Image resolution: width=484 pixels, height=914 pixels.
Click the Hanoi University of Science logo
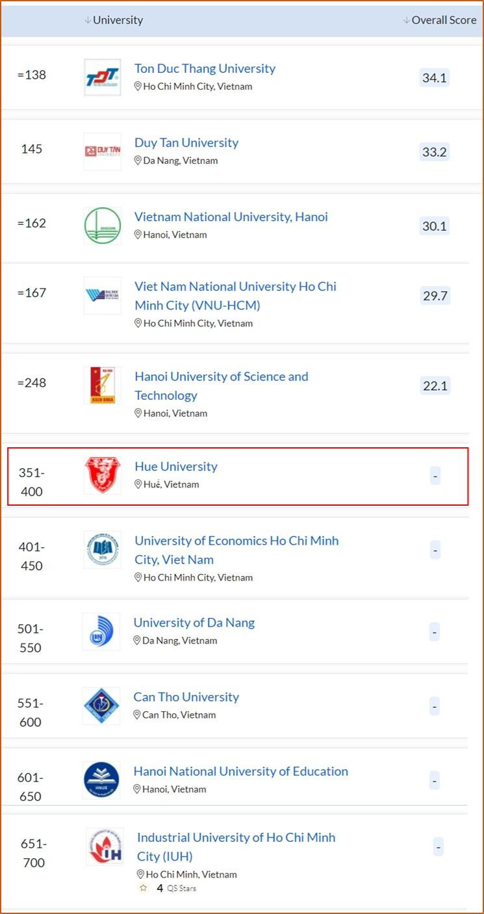[102, 385]
